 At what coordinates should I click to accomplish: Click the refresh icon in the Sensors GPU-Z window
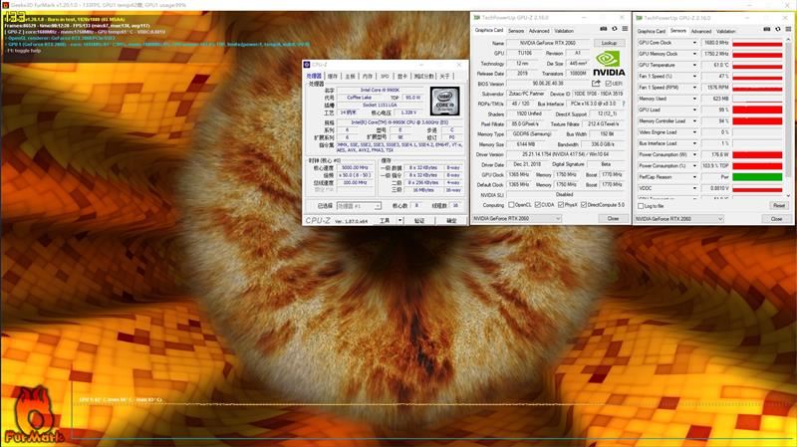(778, 30)
